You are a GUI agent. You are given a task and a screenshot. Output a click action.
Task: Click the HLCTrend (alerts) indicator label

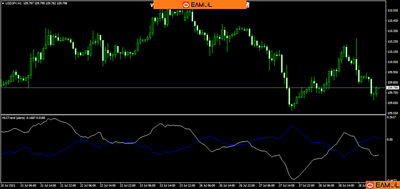13,118
